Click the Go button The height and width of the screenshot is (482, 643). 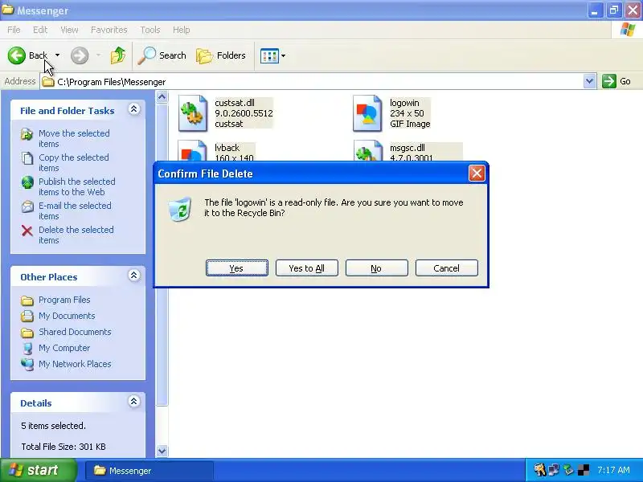(x=616, y=81)
